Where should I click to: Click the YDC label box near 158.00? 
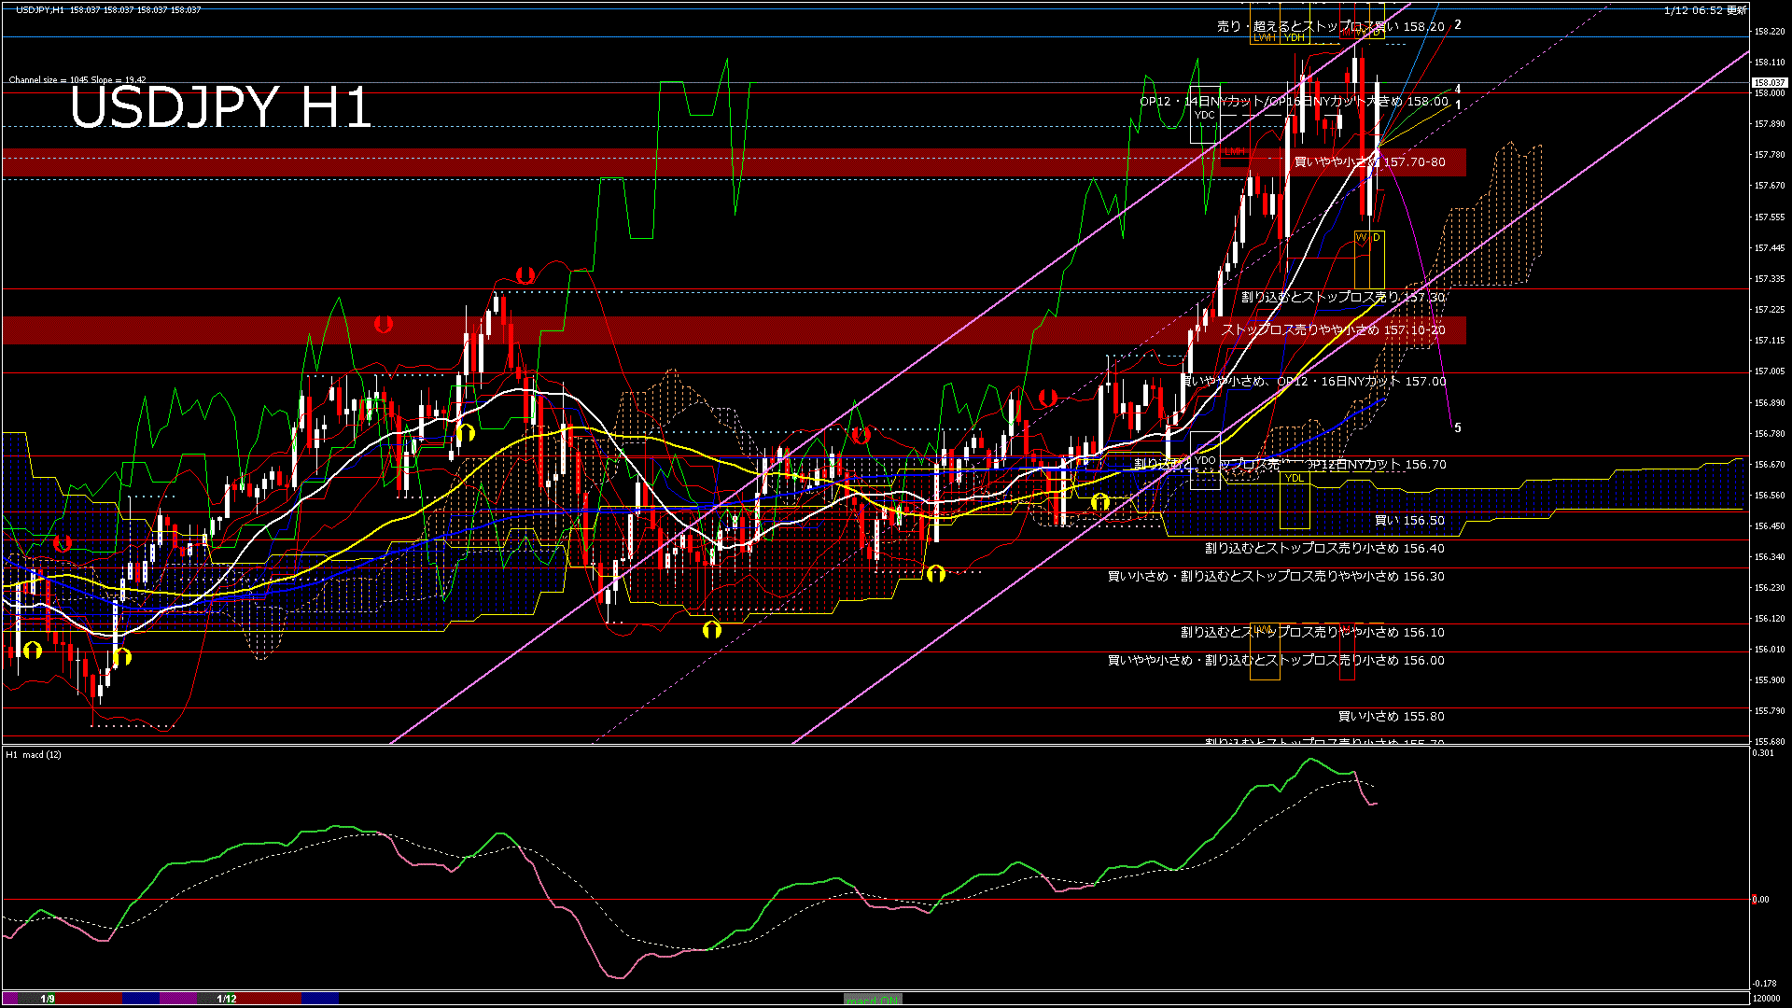pyautogui.click(x=1204, y=117)
